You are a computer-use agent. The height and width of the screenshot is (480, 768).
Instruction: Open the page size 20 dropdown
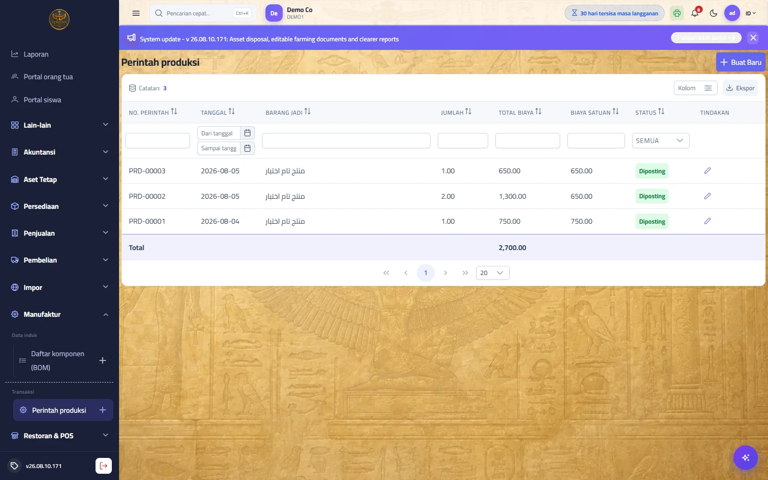pos(492,273)
